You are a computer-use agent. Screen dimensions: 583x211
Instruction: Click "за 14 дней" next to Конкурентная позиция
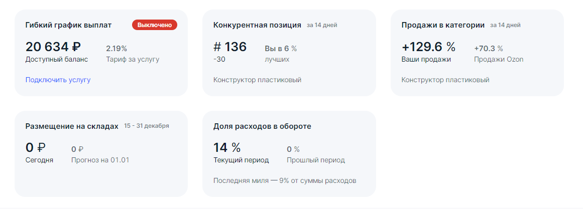[322, 25]
